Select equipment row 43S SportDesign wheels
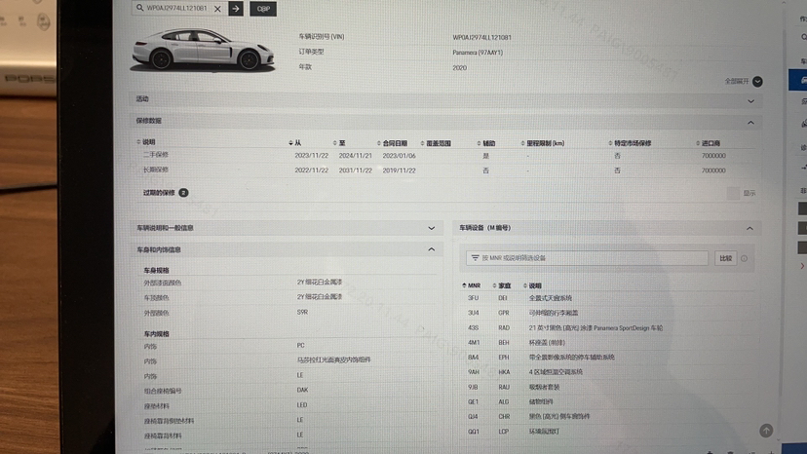The width and height of the screenshot is (807, 454). (x=607, y=327)
